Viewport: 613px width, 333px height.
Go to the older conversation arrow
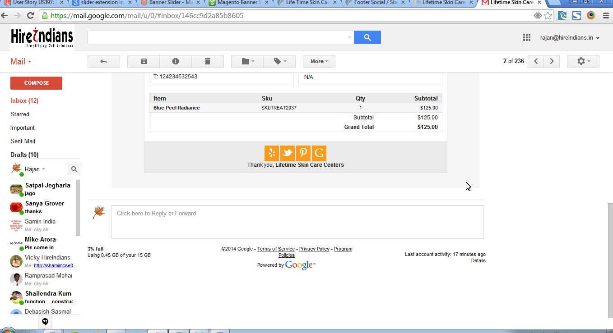(x=552, y=61)
